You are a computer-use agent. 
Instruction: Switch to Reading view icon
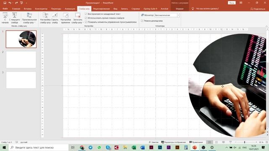point(223,142)
